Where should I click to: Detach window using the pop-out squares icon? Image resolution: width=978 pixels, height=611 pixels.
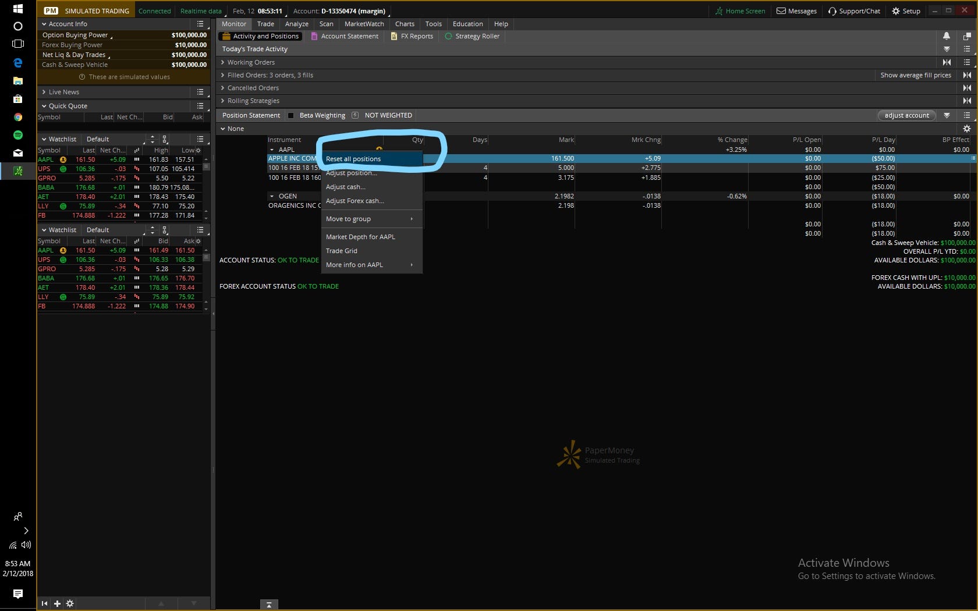click(967, 36)
